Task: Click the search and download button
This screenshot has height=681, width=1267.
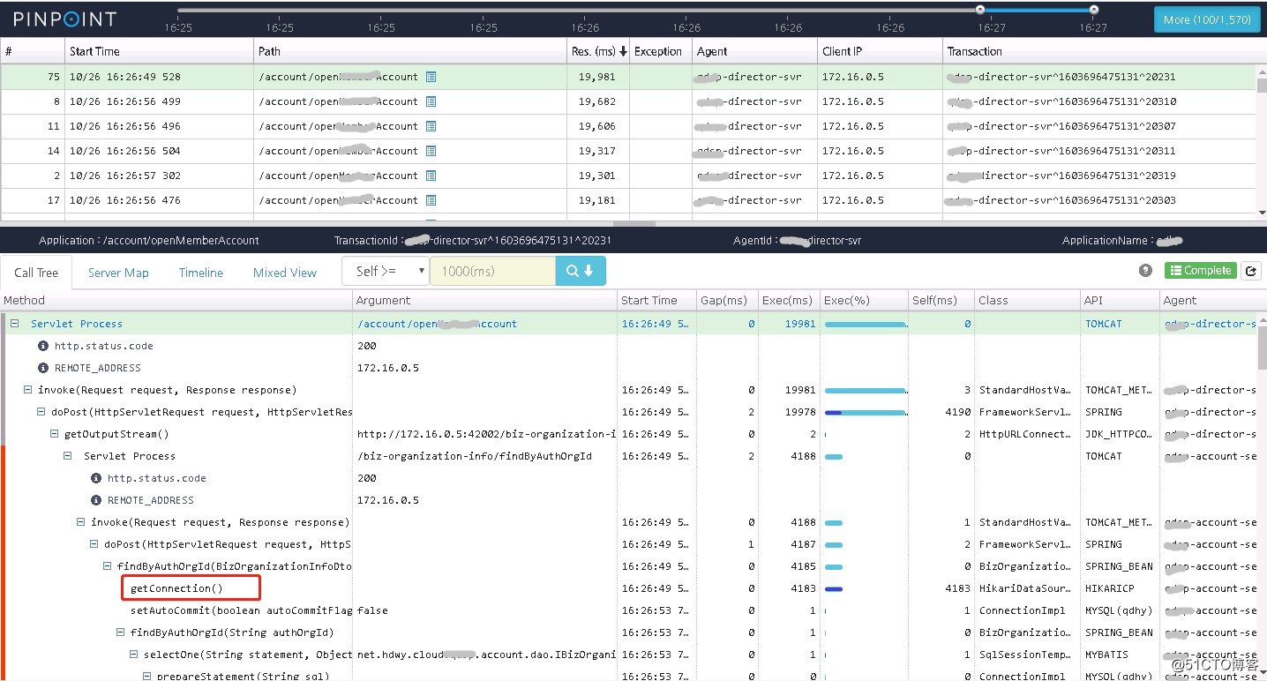Action: coord(581,271)
